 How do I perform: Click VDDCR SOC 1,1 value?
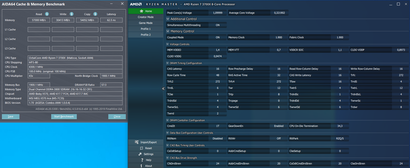pyautogui.click(x=340, y=50)
